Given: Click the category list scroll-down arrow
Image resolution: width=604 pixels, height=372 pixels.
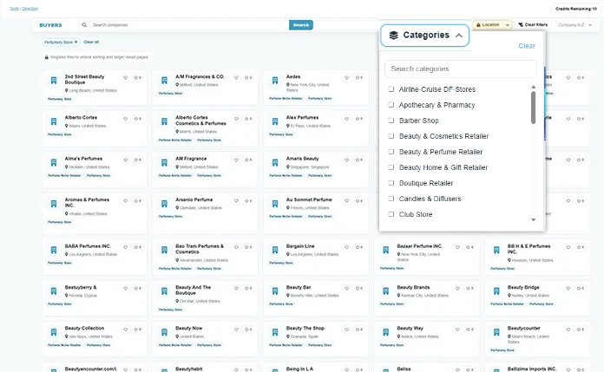Looking at the screenshot, I should tap(534, 220).
